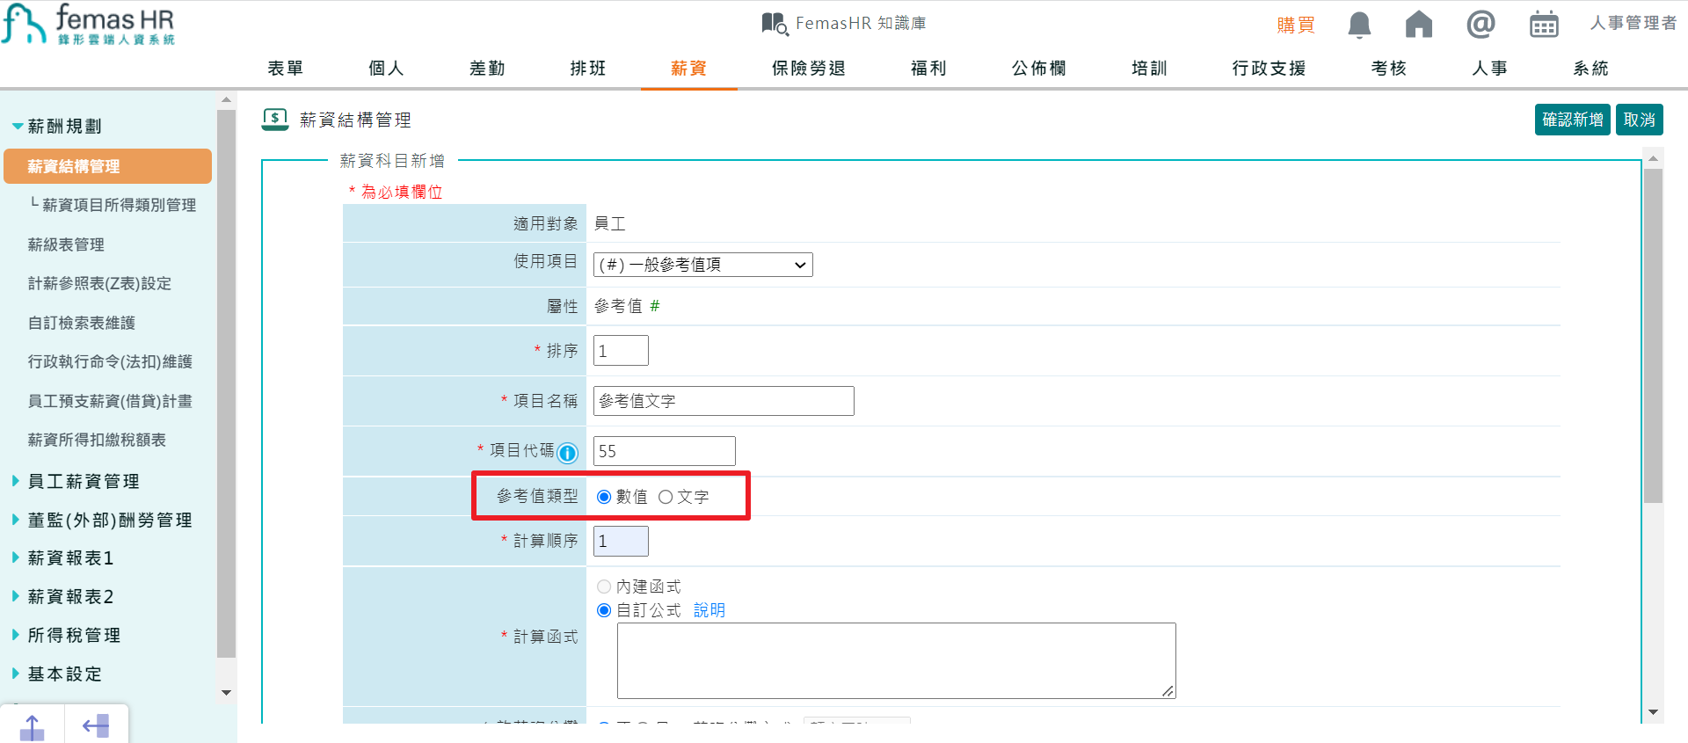Click the 排序 input field
Viewport: 1688px width, 743px height.
(x=621, y=351)
